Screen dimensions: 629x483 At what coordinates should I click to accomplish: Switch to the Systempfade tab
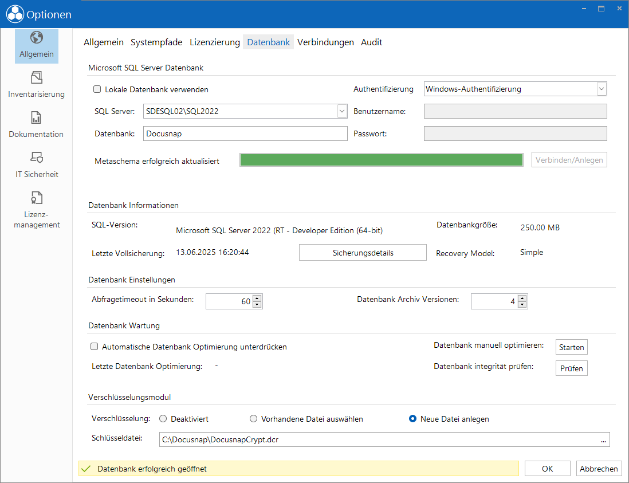[x=156, y=42]
